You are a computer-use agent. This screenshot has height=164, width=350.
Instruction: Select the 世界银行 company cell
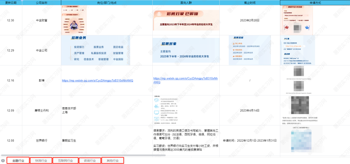coord(41,141)
